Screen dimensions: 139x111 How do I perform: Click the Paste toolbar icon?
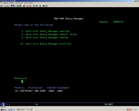point(8,6)
